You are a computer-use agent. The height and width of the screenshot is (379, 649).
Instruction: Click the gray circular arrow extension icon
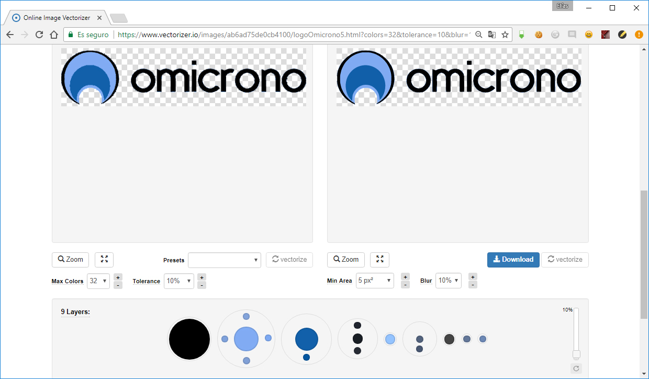coord(555,35)
